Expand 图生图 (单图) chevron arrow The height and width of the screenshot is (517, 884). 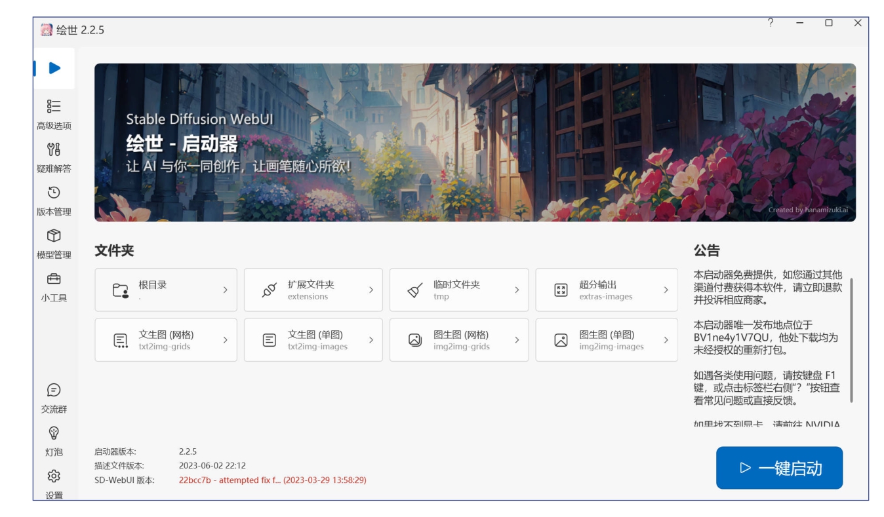(666, 339)
